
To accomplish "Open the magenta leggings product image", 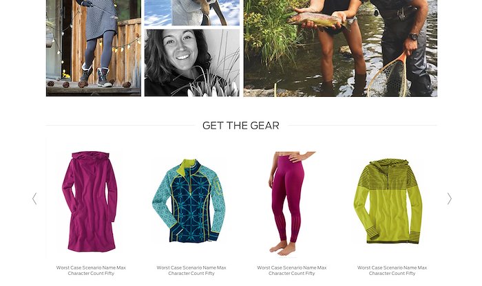I will (x=291, y=203).
